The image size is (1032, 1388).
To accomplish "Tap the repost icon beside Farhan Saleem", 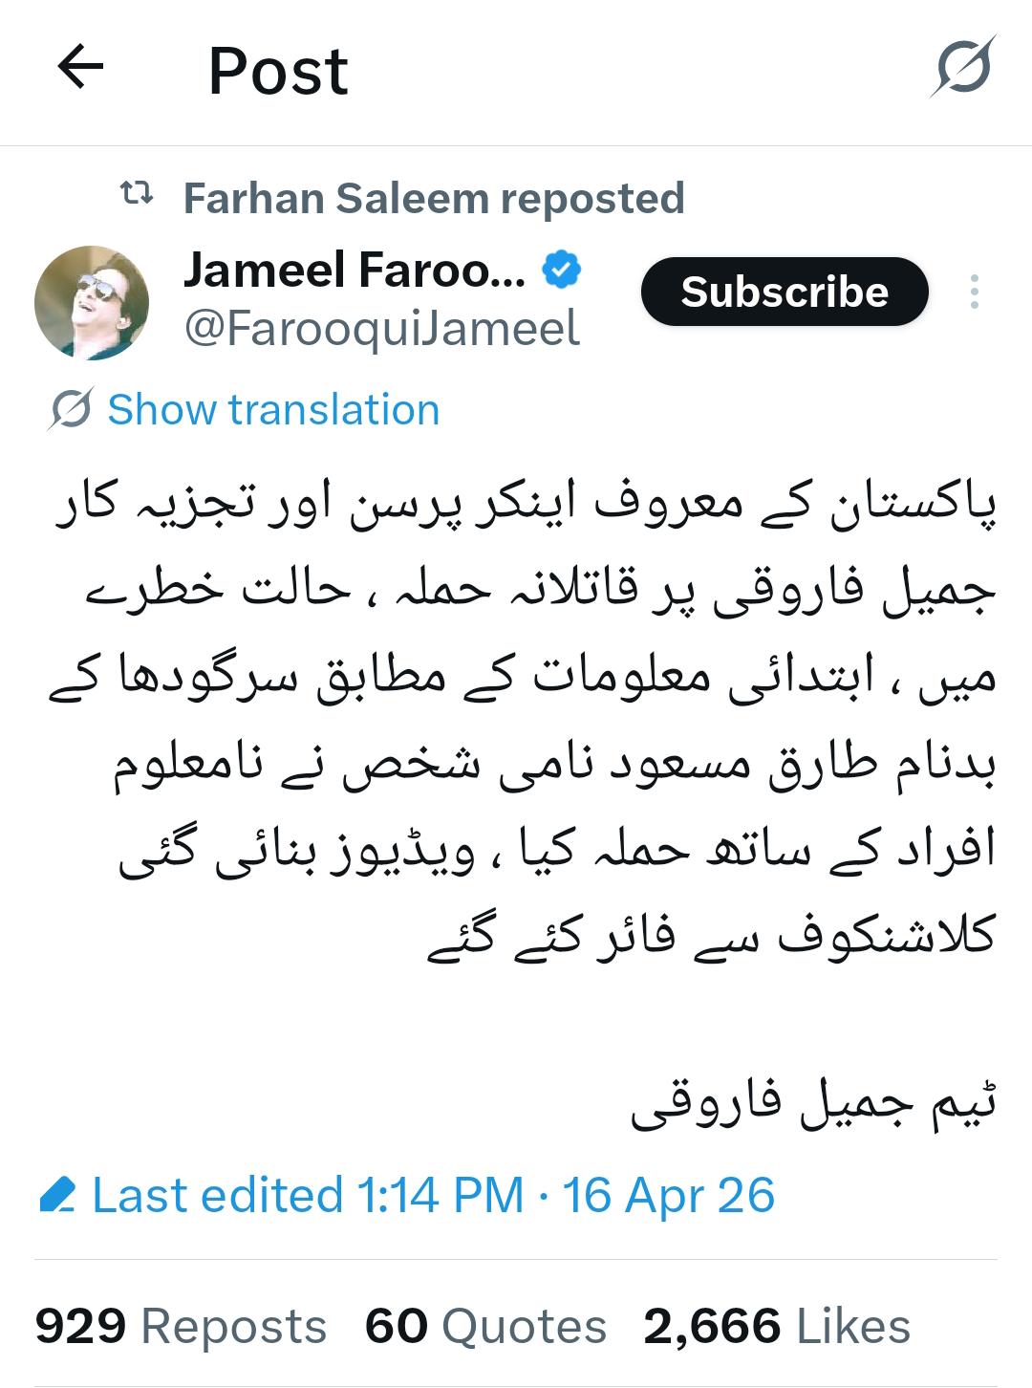I will pos(137,196).
